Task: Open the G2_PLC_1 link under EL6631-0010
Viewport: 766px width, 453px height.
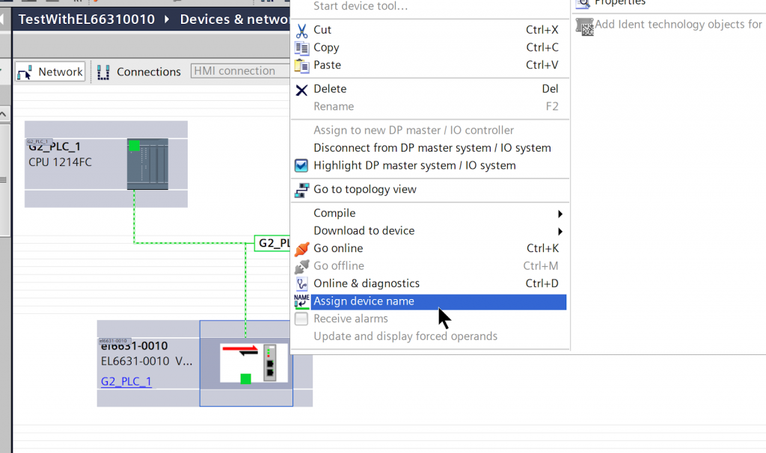Action: (126, 381)
